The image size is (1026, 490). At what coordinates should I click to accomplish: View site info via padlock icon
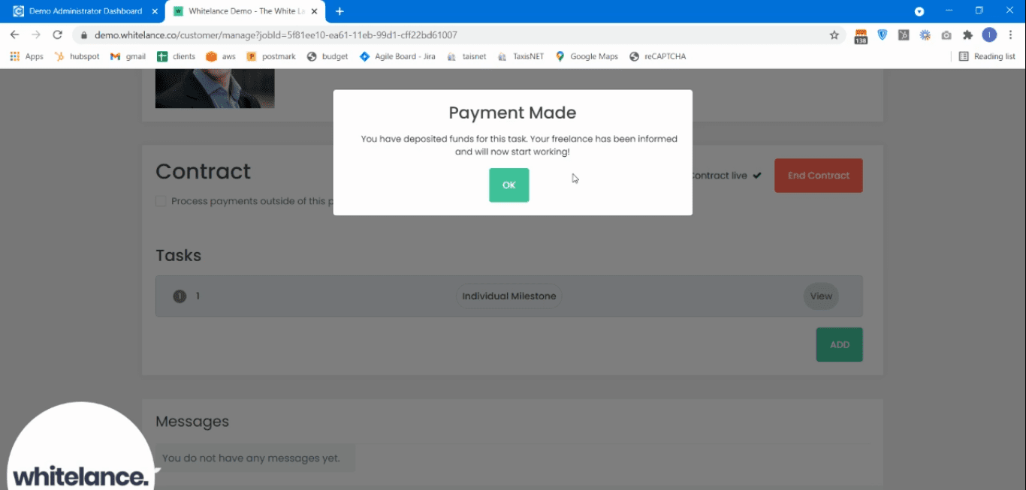tap(83, 35)
